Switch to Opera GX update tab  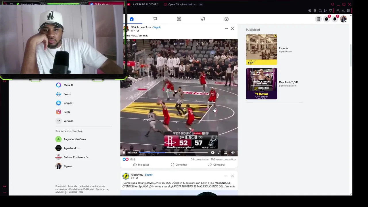coord(180,4)
